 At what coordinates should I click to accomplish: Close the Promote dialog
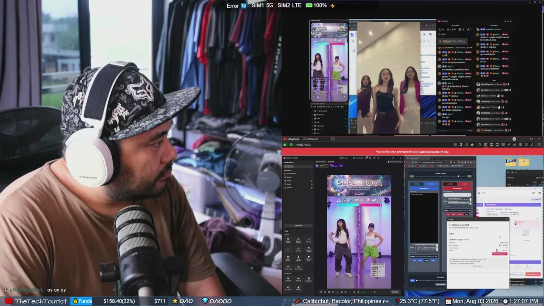pos(506,220)
